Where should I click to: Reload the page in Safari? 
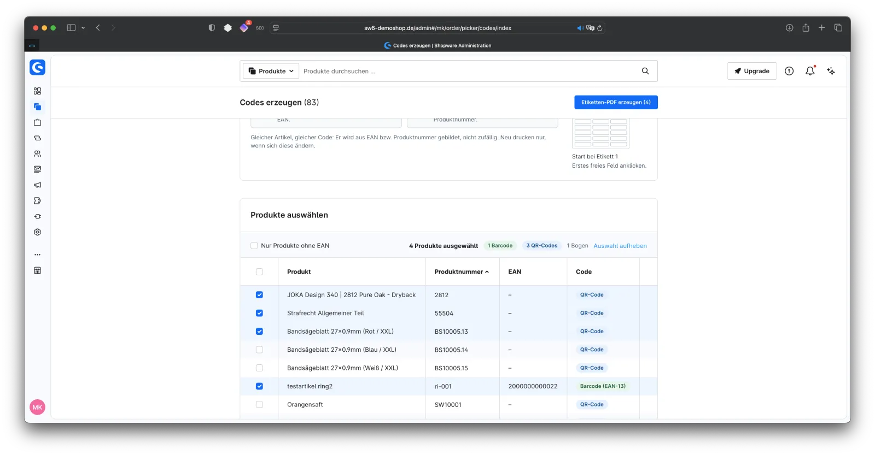pyautogui.click(x=600, y=28)
